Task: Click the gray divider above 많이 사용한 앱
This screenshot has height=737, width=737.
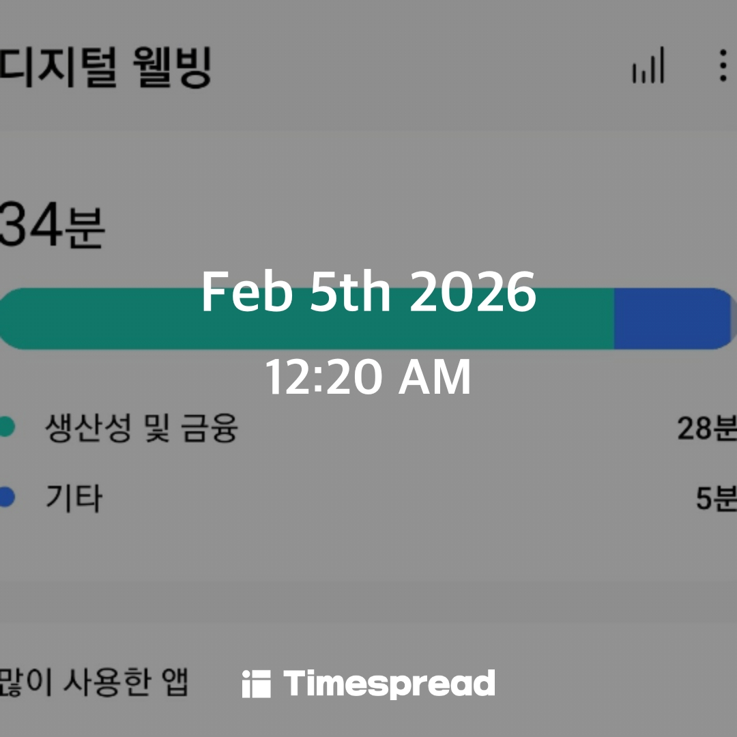Action: pos(369,601)
